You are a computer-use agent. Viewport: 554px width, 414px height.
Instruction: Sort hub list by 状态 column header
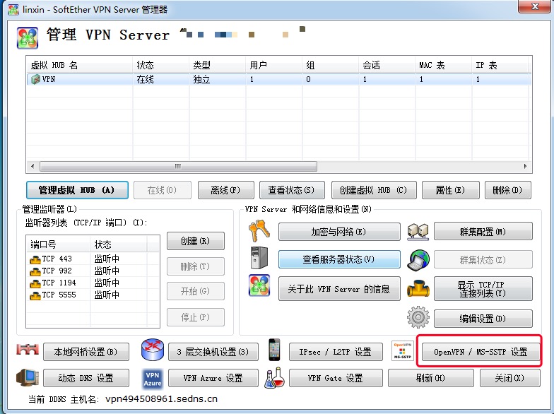[x=161, y=65]
